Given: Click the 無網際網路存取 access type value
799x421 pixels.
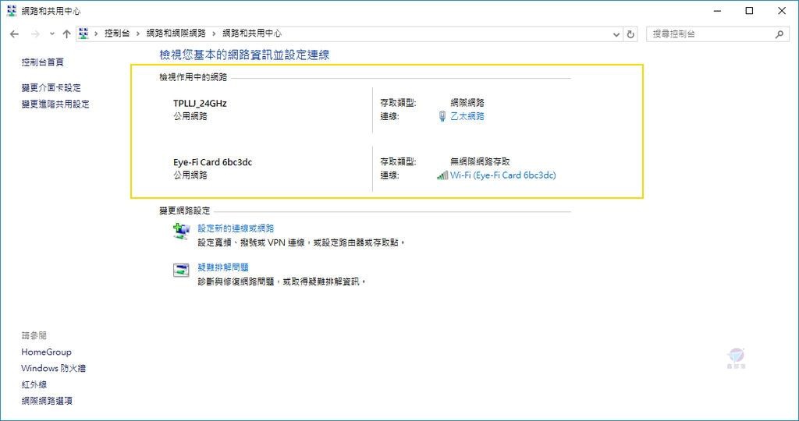Looking at the screenshot, I should click(x=480, y=161).
